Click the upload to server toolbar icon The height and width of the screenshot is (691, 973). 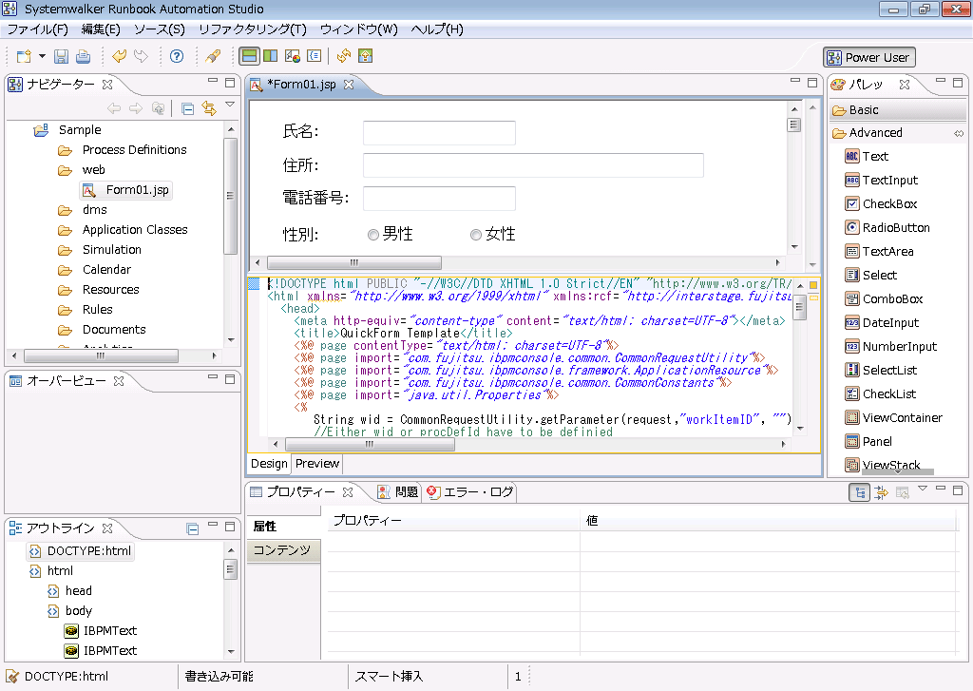click(366, 56)
